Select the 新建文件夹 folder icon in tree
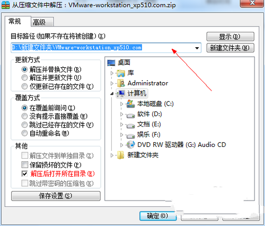This screenshot has height=226, width=265. 121,155
